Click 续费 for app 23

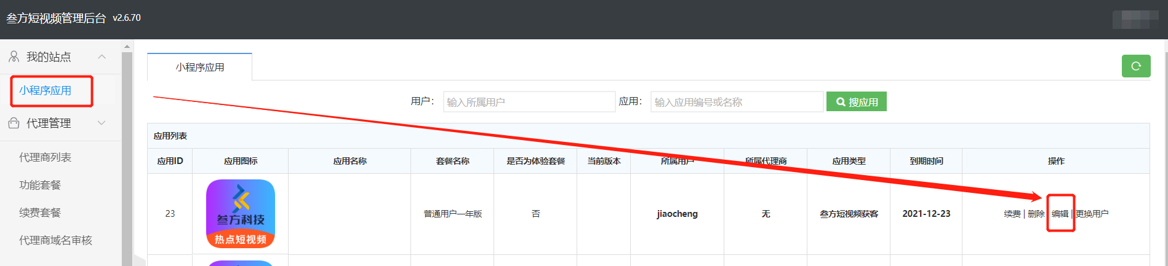(x=1012, y=214)
